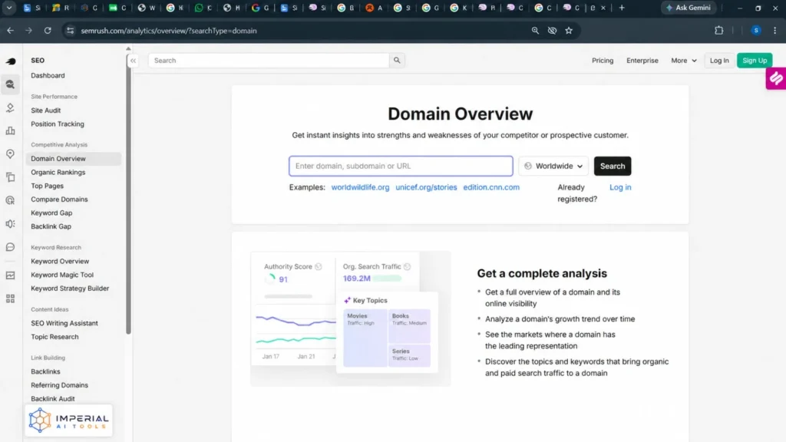Image resolution: width=786 pixels, height=442 pixels.
Task: Click the Pricing link in header
Action: (603, 60)
